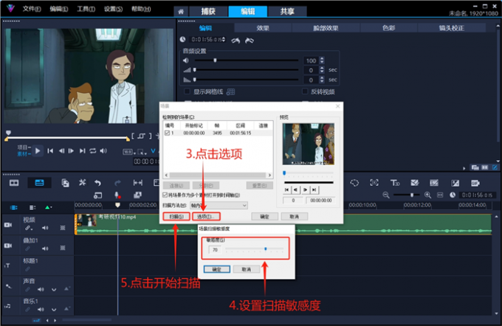The width and height of the screenshot is (502, 326).
Task: Jump to end in main player
Action: point(82,150)
